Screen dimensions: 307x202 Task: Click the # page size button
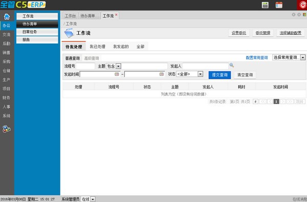[x=255, y=102]
